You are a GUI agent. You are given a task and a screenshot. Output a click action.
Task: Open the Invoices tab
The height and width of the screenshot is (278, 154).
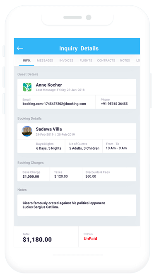[66, 60]
